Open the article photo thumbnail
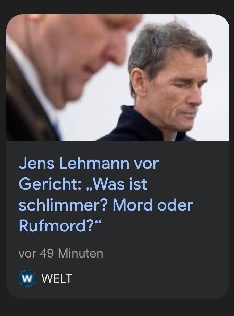Image resolution: width=234 pixels, height=316 pixels. [118, 77]
